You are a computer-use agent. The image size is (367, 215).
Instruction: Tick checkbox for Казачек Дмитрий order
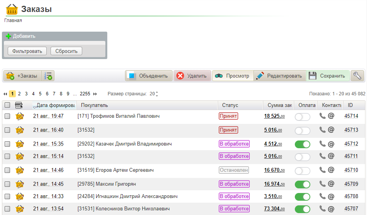[x=7, y=144]
